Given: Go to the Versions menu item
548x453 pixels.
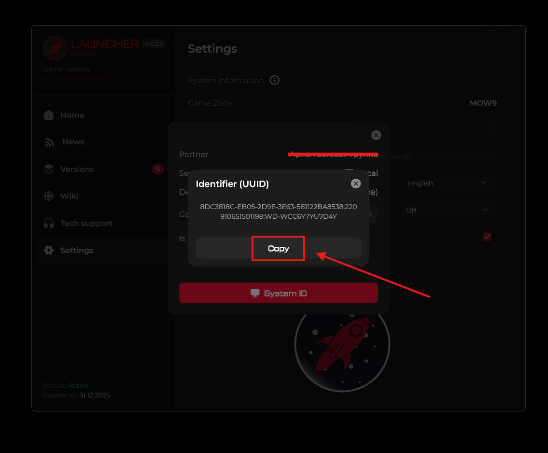Looking at the screenshot, I should pyautogui.click(x=77, y=169).
